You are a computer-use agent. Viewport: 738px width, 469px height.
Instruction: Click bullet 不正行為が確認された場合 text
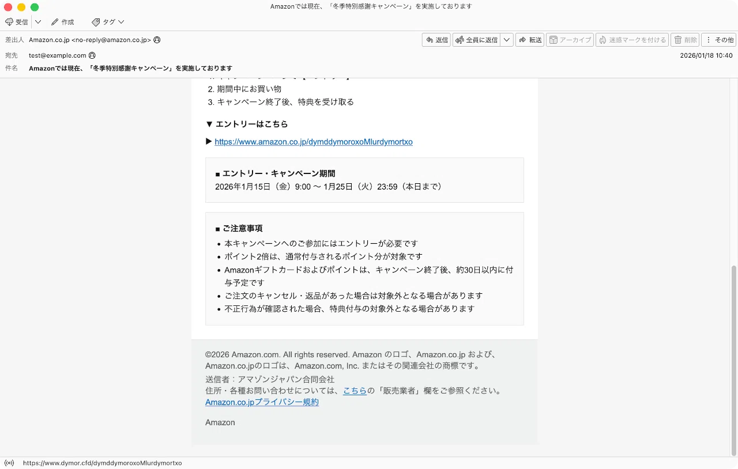[349, 309]
